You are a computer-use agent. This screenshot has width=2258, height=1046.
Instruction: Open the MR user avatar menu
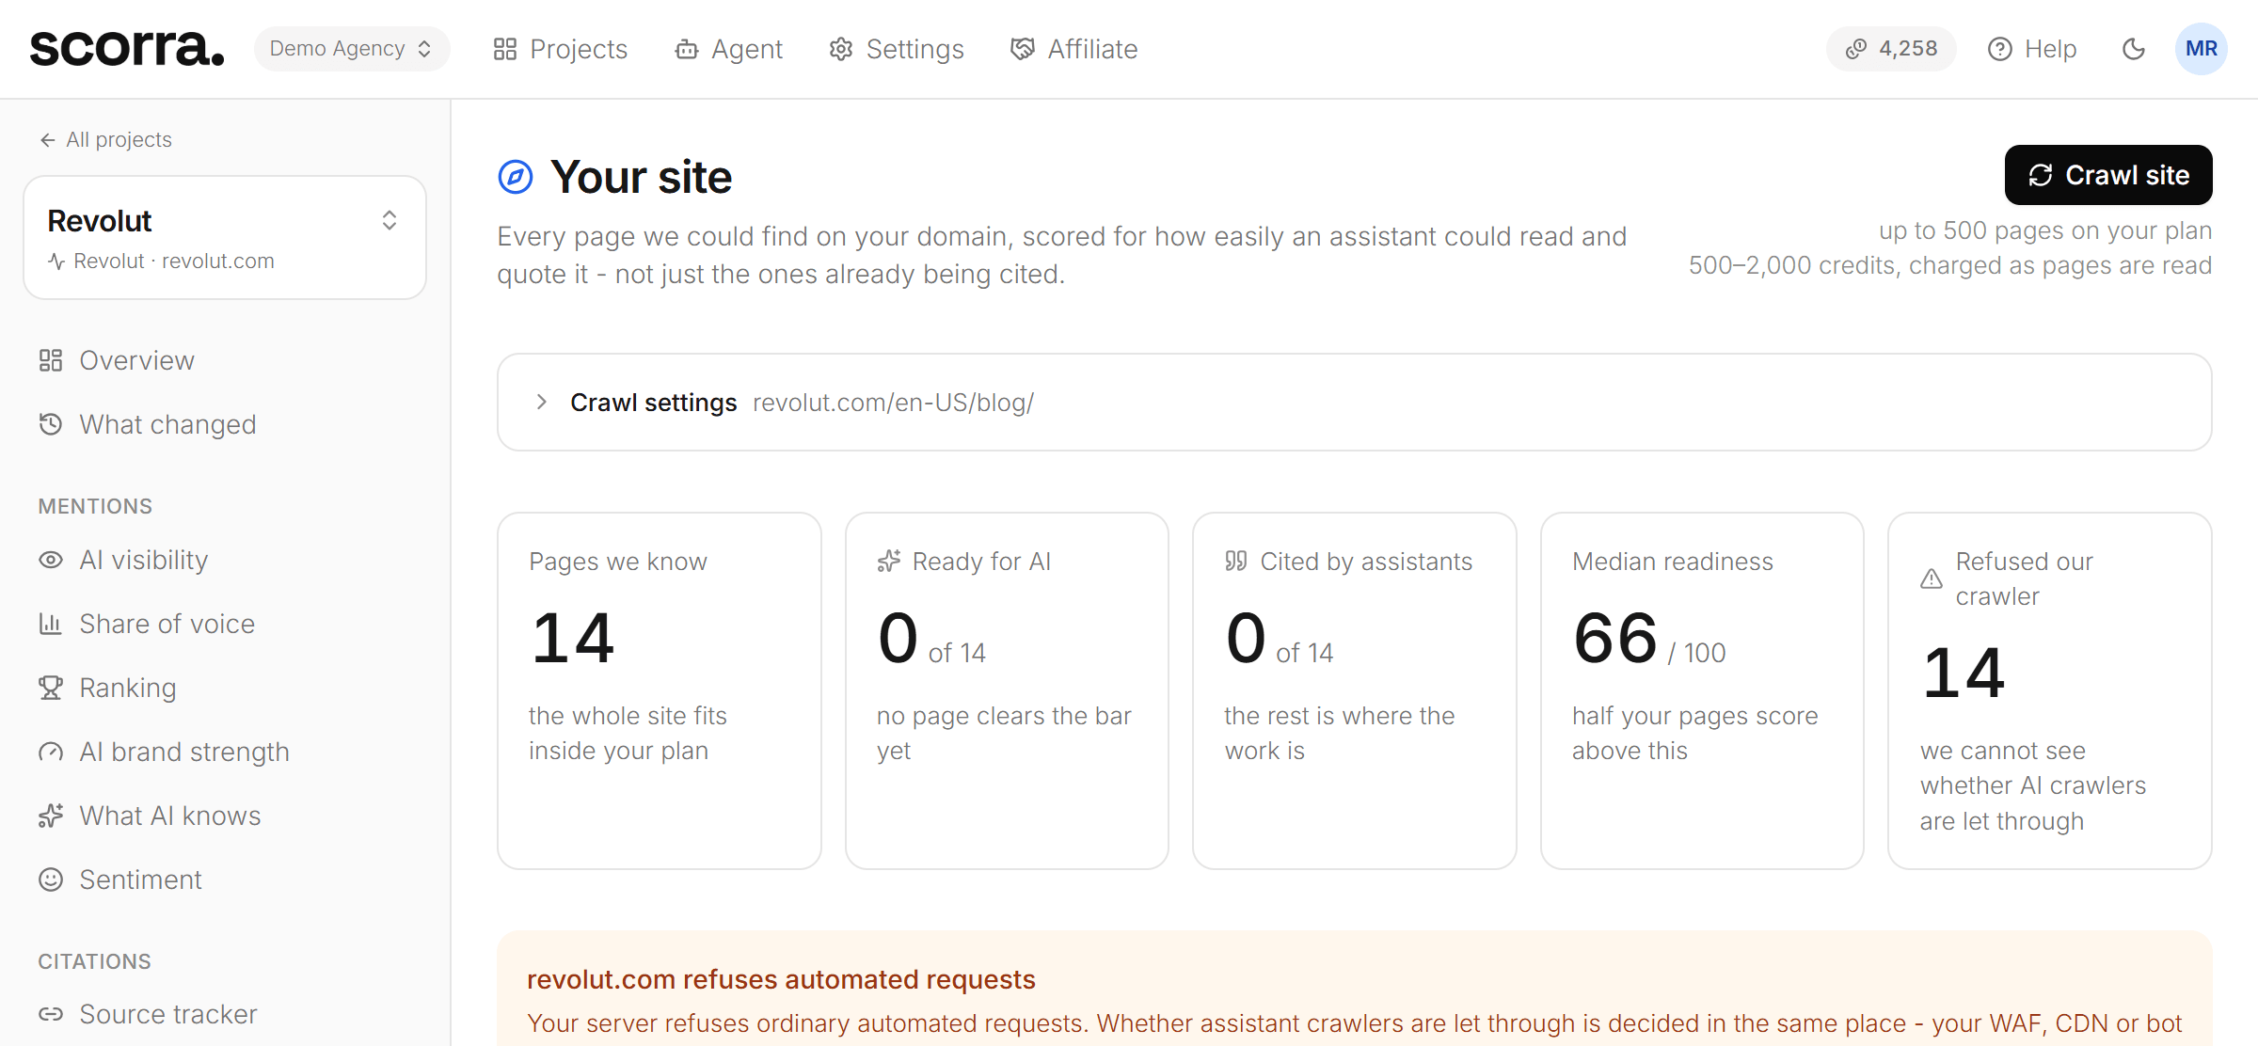pos(2202,49)
